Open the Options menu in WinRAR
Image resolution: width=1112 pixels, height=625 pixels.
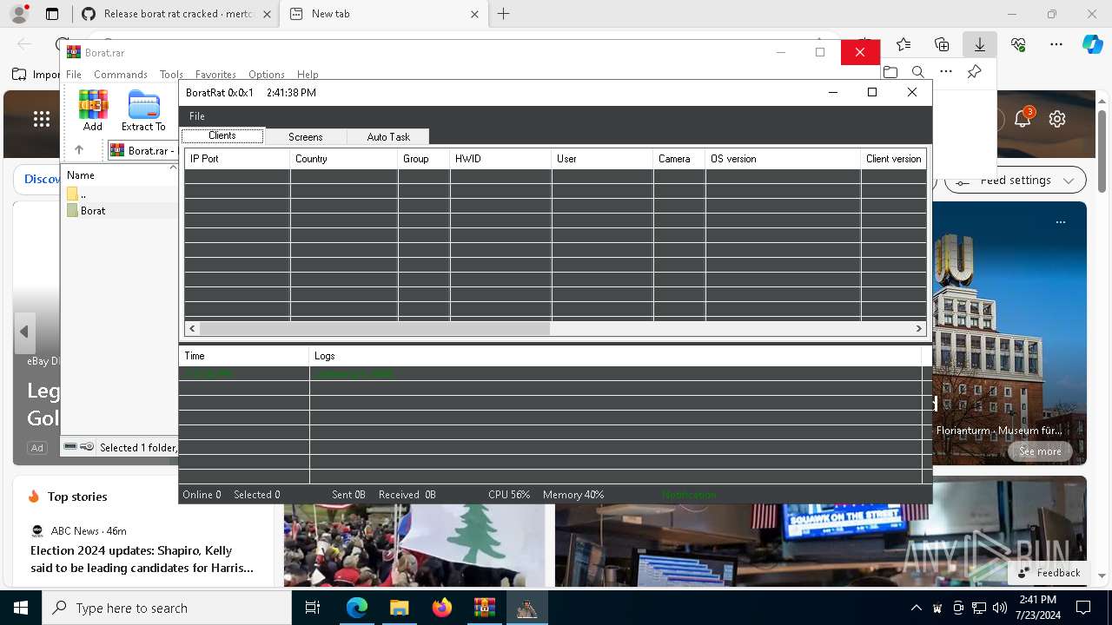(x=267, y=75)
